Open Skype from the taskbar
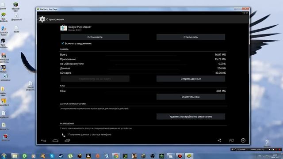283x159 pixels. [x=52, y=156]
